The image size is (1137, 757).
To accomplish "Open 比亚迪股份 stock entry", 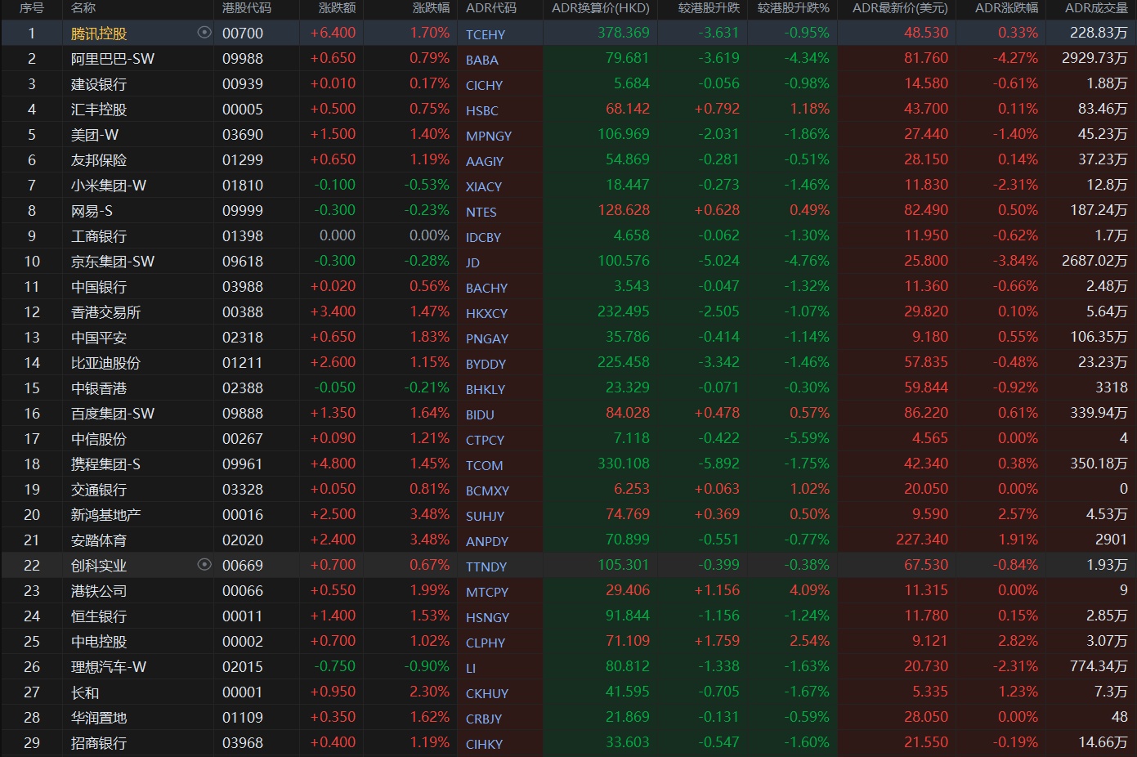I will tap(105, 363).
